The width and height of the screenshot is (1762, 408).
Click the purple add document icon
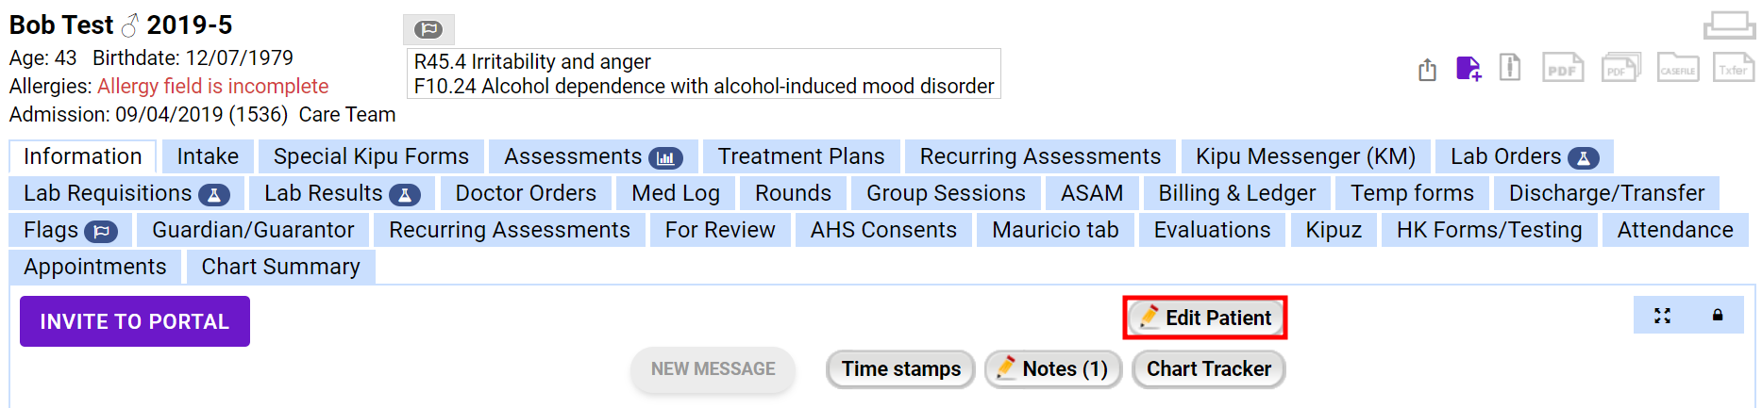coord(1468,69)
